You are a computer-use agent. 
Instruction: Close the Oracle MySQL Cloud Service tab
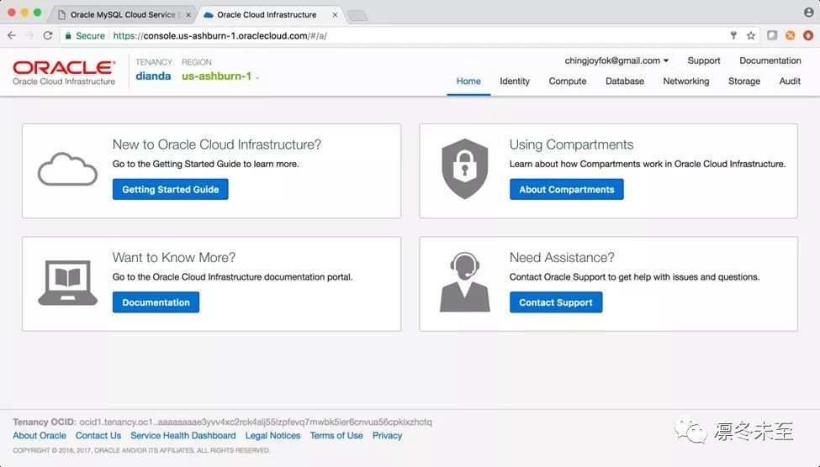(x=188, y=14)
